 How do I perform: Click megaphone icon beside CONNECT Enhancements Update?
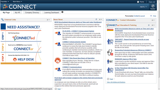click(58, 44)
